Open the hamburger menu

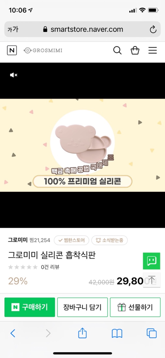point(153,50)
